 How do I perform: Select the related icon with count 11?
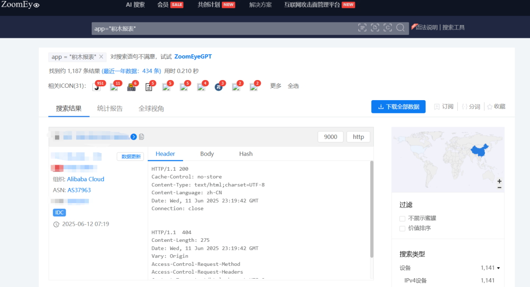(114, 87)
